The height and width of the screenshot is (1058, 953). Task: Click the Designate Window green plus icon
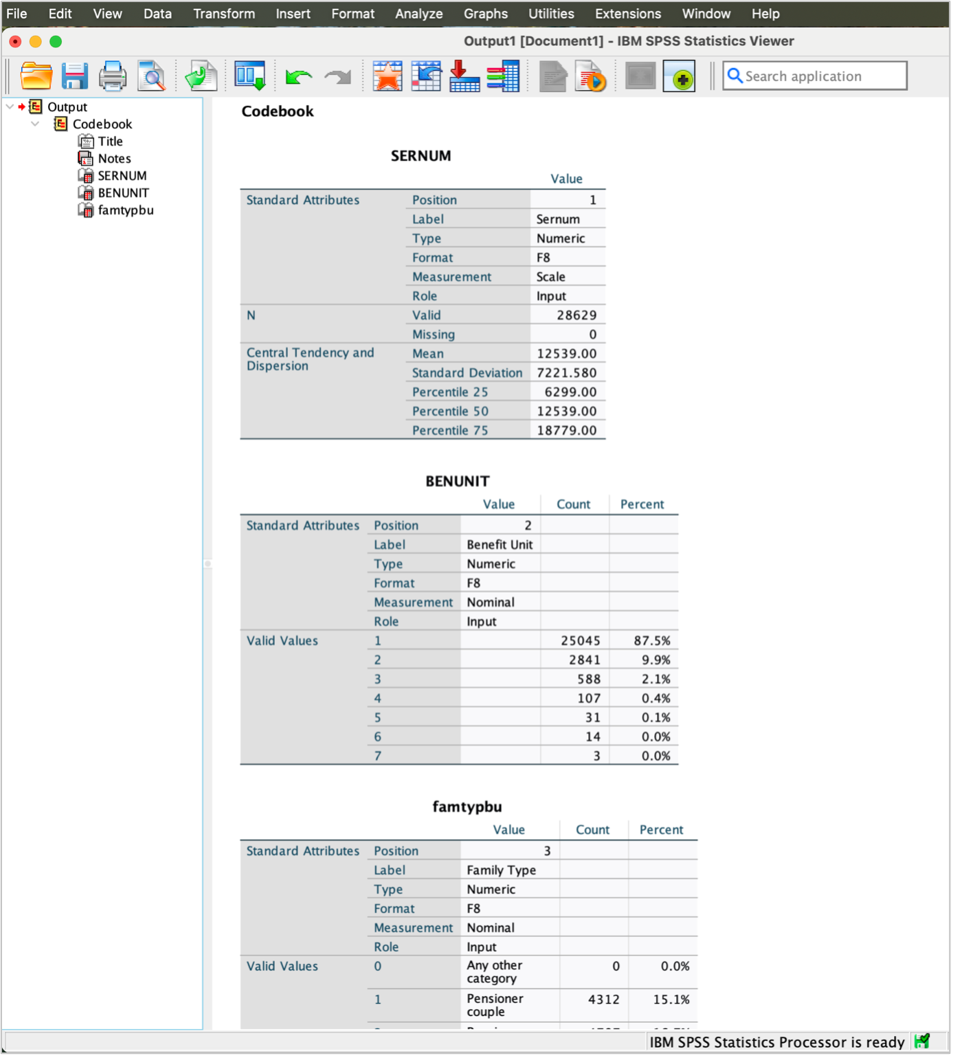[679, 76]
